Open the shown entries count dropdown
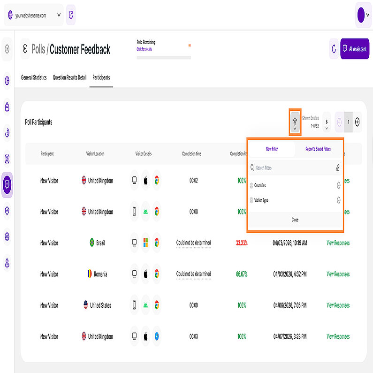 coord(327,122)
